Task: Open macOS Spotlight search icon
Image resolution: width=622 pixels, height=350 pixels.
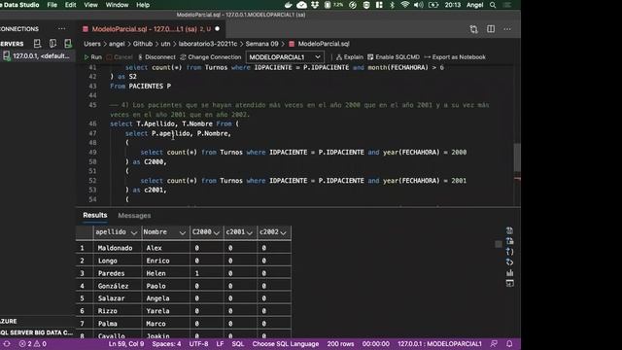Action: point(493,5)
